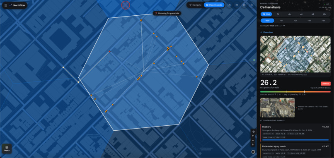This screenshot has width=334, height=158.
Task: Click the 26.2 risk points value
Action: (x=269, y=82)
